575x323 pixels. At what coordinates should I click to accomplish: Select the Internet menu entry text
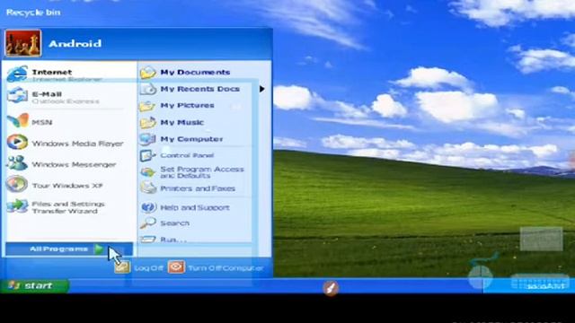point(52,72)
